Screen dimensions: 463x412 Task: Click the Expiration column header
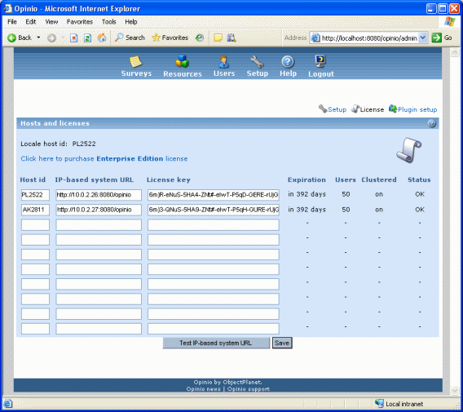point(306,179)
